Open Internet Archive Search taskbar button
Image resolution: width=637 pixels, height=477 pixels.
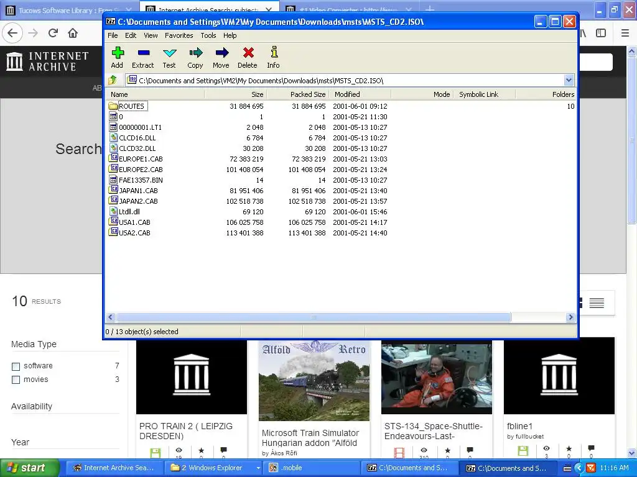click(114, 468)
